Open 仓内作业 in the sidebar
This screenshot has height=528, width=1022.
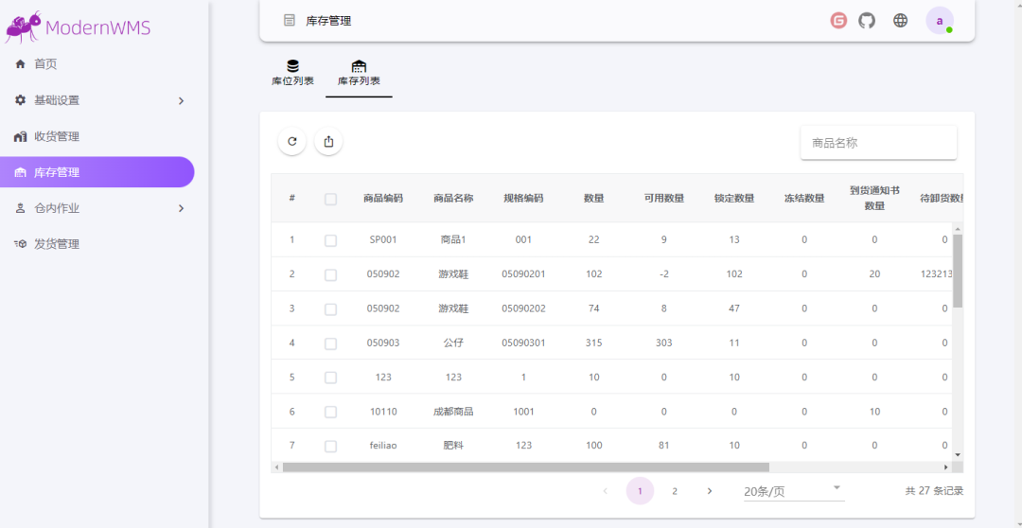point(97,208)
